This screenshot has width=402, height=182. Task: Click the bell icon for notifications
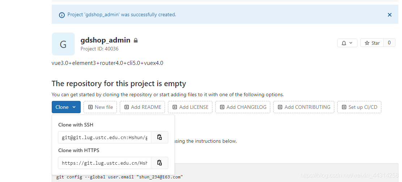(344, 43)
